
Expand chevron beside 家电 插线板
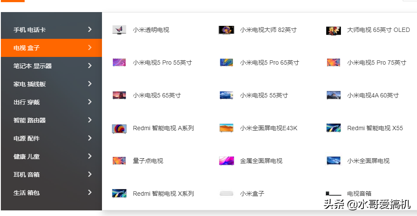(90, 84)
